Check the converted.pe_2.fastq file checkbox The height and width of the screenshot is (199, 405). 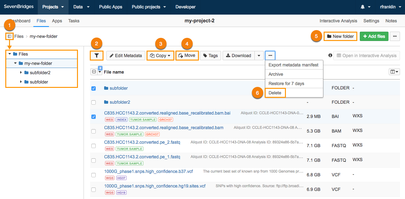pos(94,146)
